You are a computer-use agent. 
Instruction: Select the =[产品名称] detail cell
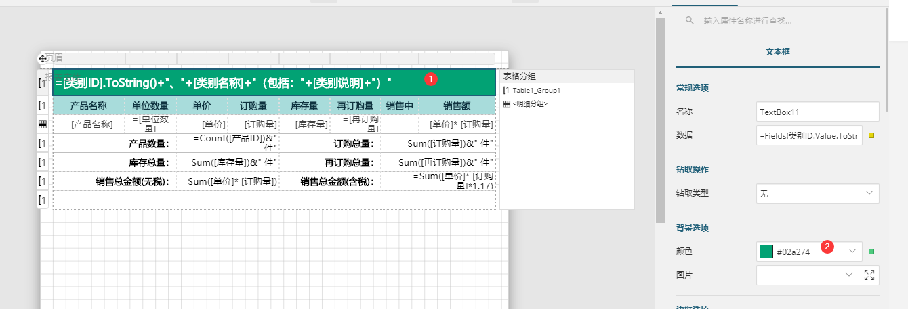coord(89,124)
